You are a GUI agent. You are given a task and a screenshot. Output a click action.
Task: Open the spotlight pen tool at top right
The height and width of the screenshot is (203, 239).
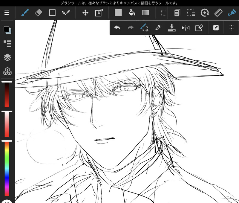click(x=232, y=13)
